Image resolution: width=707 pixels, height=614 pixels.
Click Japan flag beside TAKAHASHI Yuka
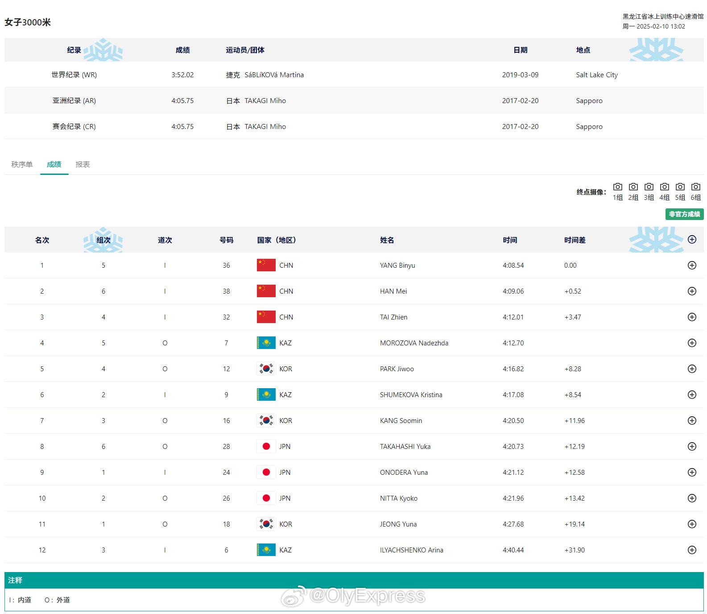coord(266,446)
